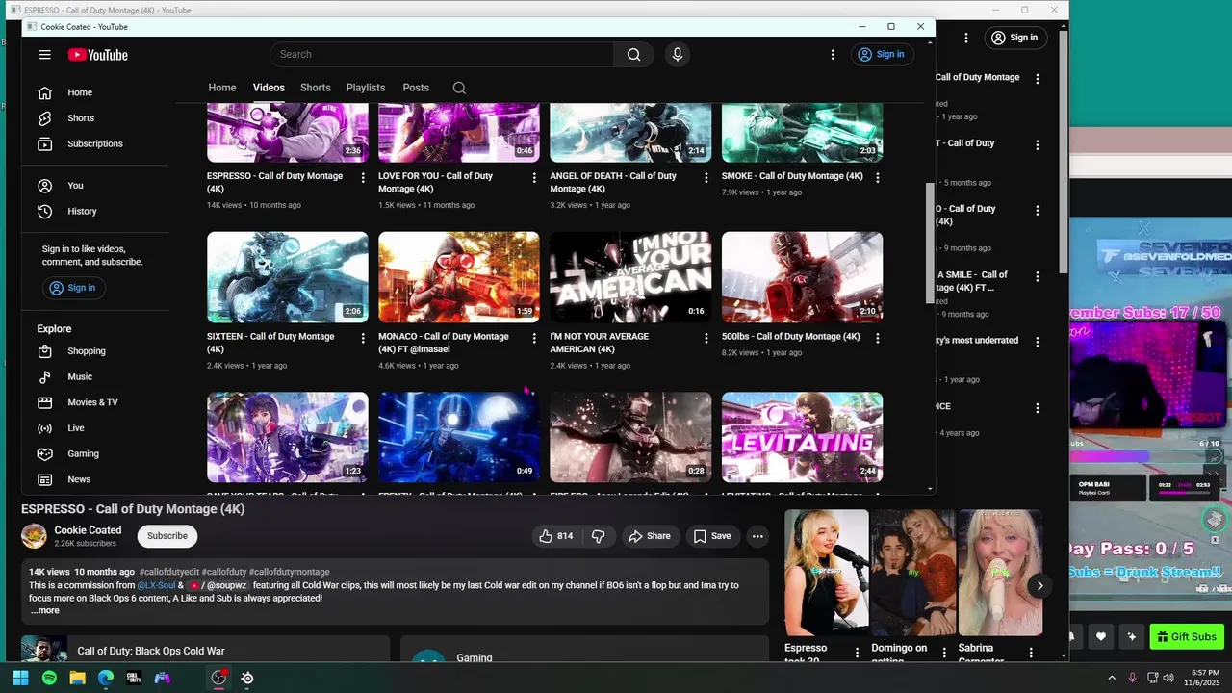Switch to the channel Shorts tab
This screenshot has width=1232, height=693.
click(316, 88)
